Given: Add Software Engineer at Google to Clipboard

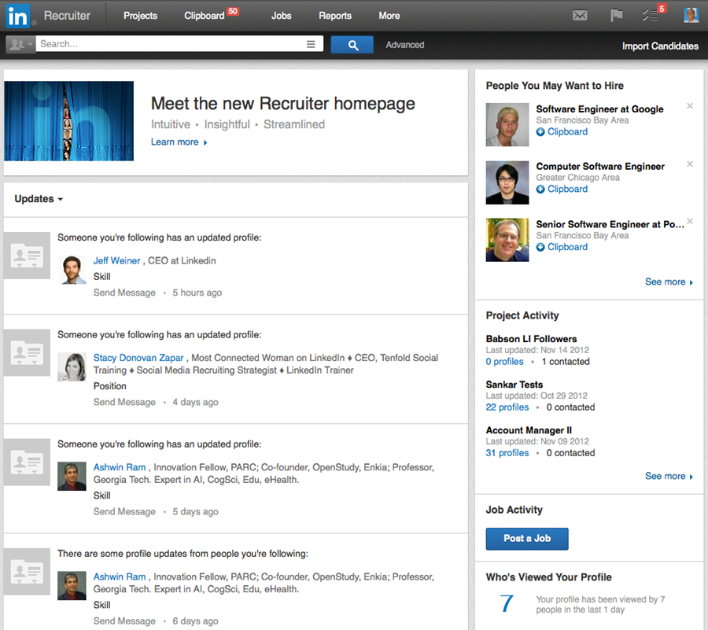Looking at the screenshot, I should [x=562, y=132].
